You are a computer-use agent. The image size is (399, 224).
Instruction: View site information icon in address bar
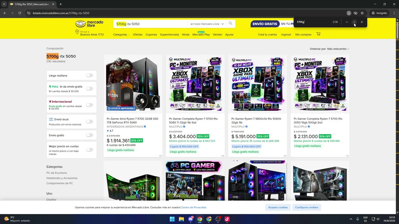28,13
